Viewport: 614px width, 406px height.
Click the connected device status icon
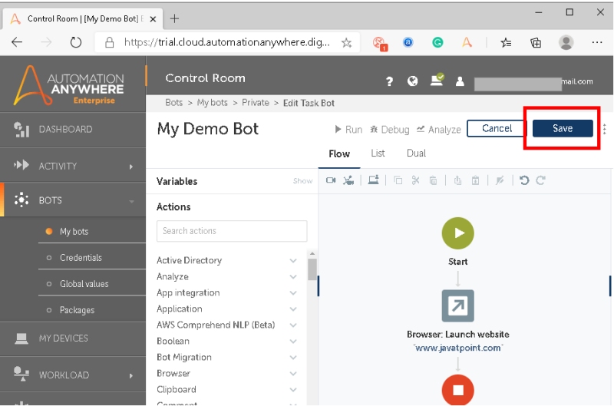click(436, 80)
